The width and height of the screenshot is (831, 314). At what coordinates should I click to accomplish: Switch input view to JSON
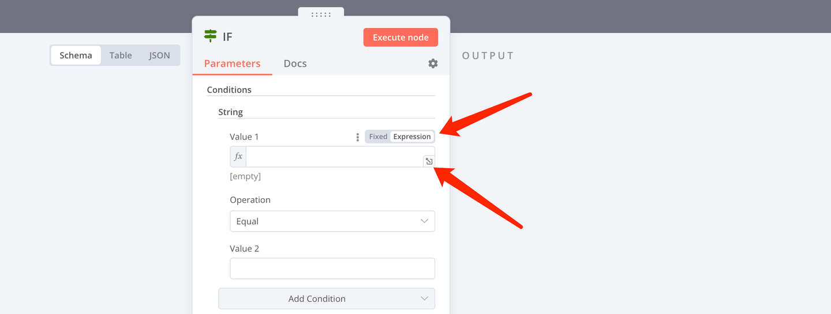160,55
